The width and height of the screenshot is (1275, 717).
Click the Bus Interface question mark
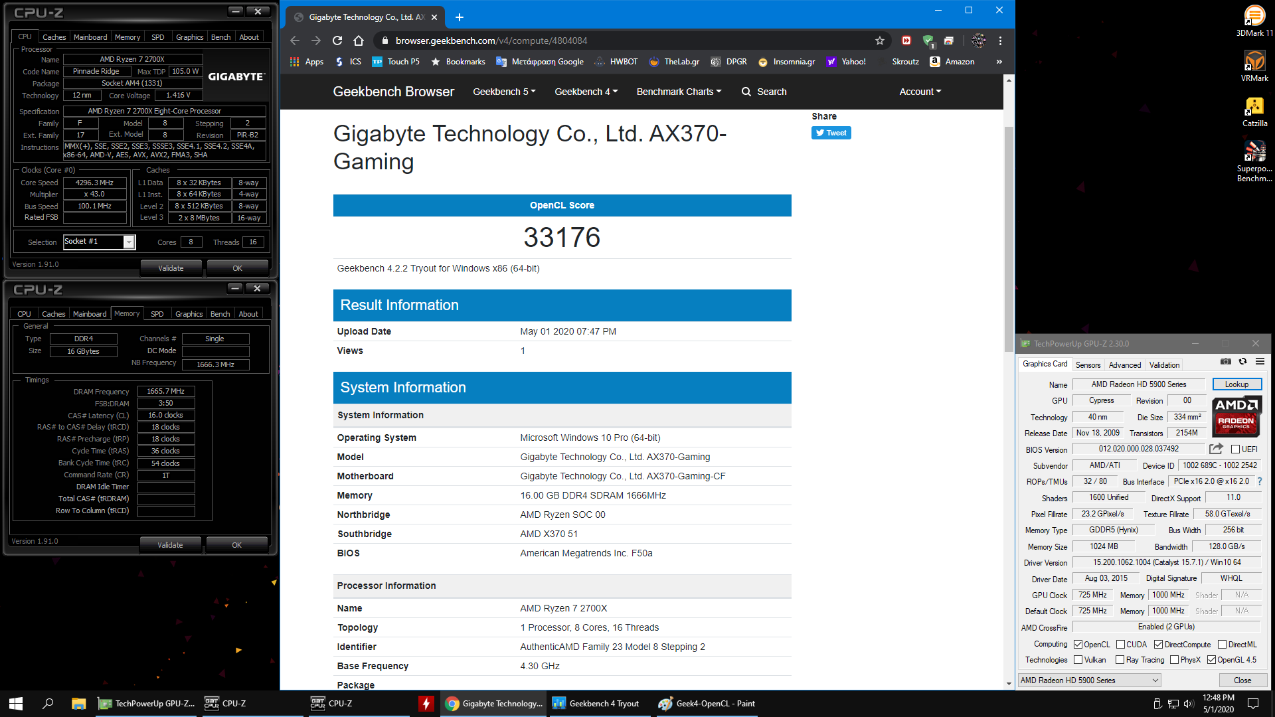1259,481
